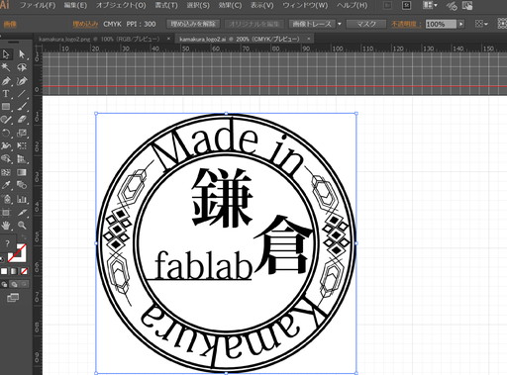Screen dimensions: 507x375
Task: Enable Draw Normal mode
Action: pos(4,284)
